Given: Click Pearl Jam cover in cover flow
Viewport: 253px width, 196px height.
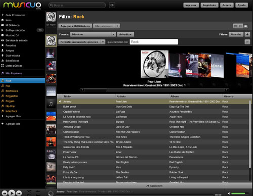Looking at the screenshot, I should point(154,64).
